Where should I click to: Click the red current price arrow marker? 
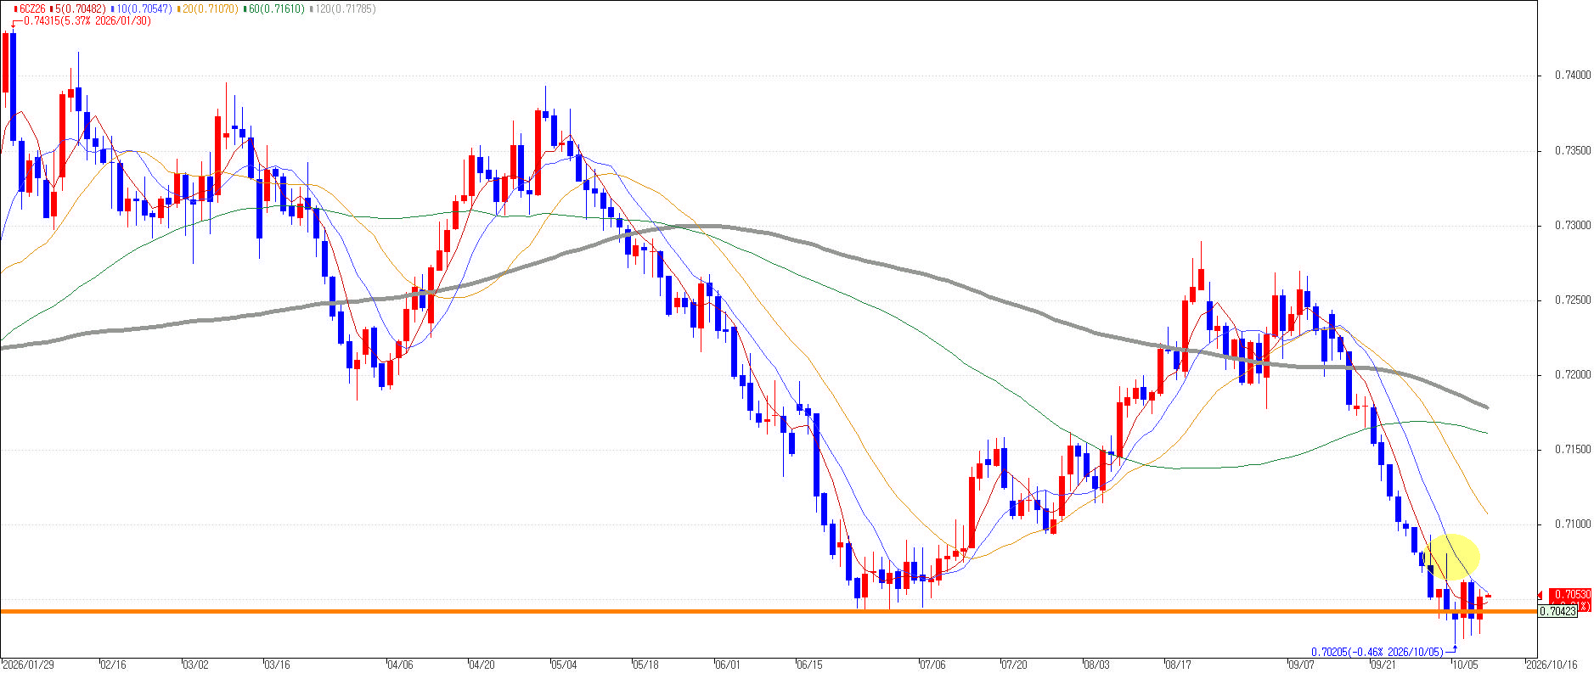click(x=1541, y=595)
